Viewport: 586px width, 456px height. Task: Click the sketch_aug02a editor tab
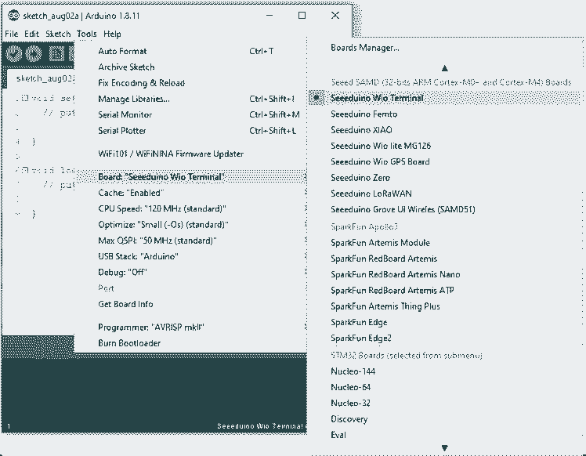click(41, 78)
